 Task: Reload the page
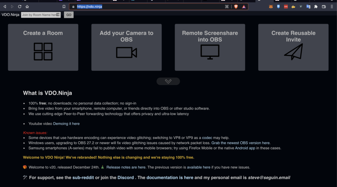(20, 7)
